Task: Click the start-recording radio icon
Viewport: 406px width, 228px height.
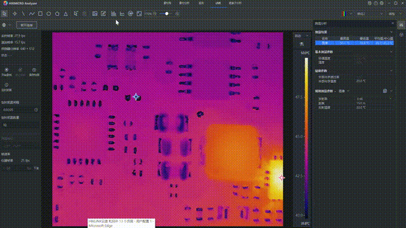Action: point(6,70)
